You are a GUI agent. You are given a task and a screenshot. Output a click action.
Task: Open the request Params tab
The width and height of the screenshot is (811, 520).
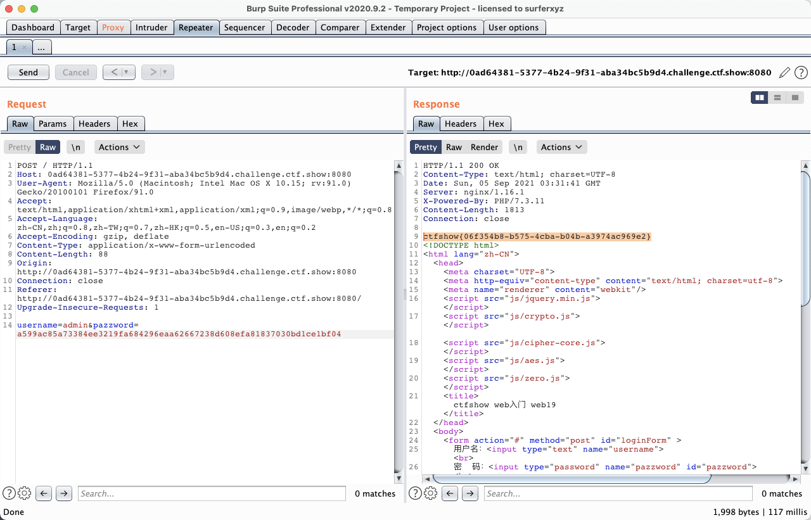click(53, 124)
